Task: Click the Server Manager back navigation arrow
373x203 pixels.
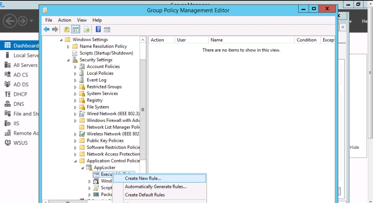Action: pos(9,21)
